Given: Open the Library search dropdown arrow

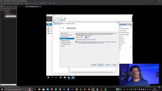Looking at the screenshot, I should (x=16, y=8).
